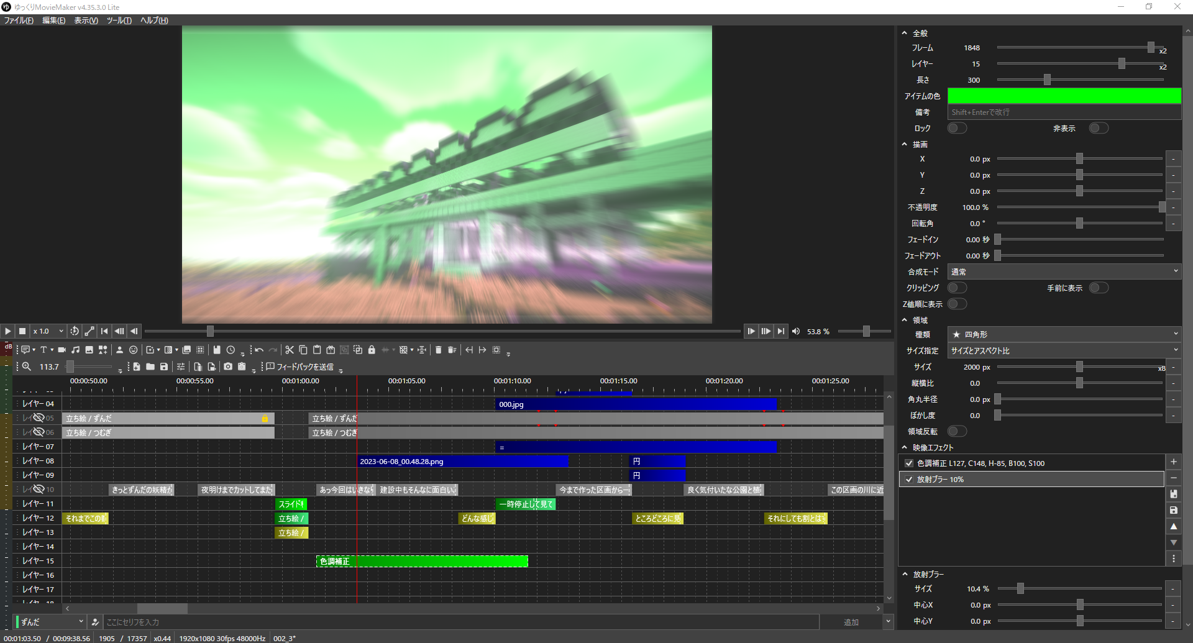Click the camera snapshot icon
The height and width of the screenshot is (643, 1193).
click(228, 367)
